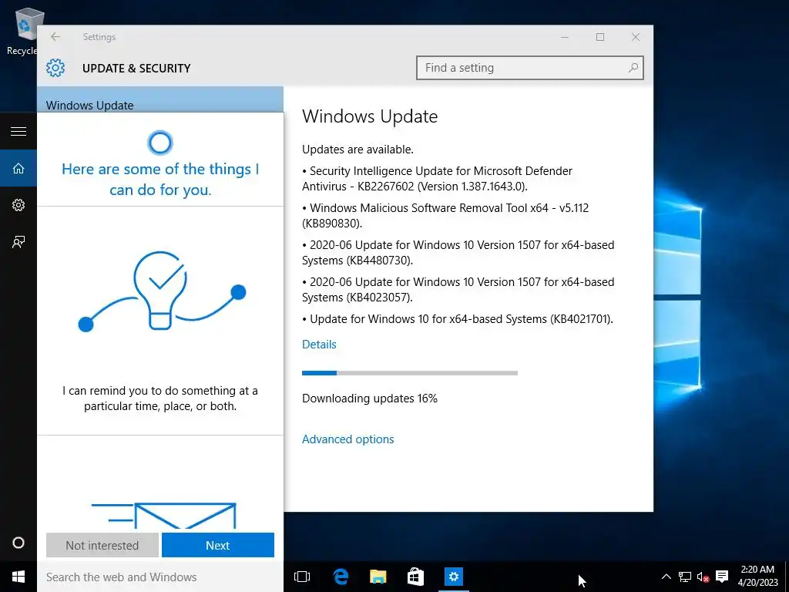This screenshot has width=789, height=592.
Task: Click the update download progress bar
Action: point(410,373)
